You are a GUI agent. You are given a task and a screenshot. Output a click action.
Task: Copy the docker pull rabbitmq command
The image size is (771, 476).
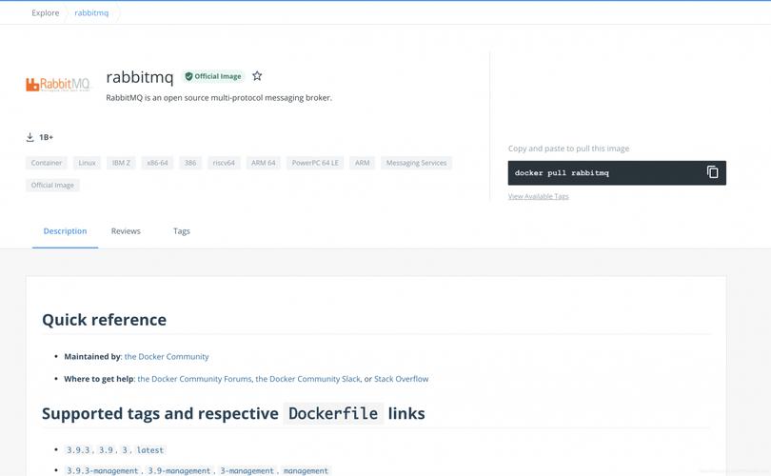pos(713,172)
